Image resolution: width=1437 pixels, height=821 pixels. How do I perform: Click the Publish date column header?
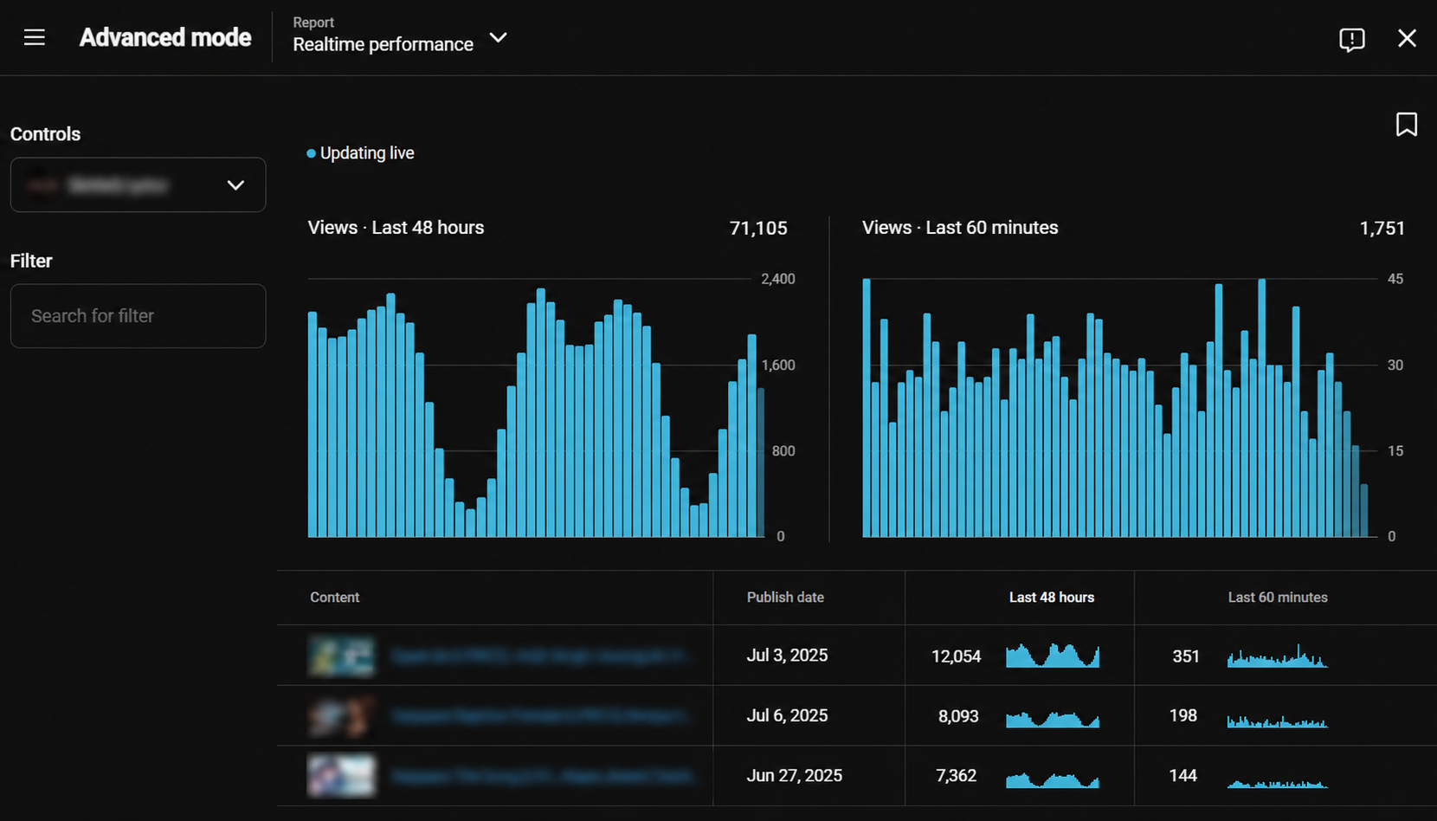coord(785,598)
